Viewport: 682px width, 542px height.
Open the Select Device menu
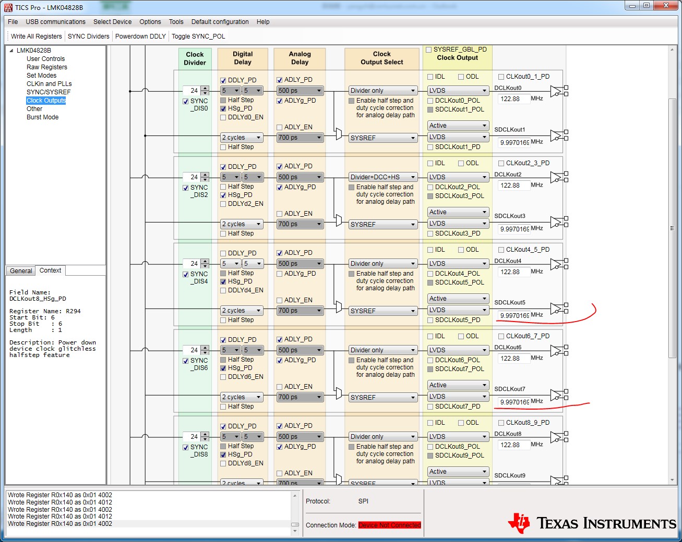[112, 22]
